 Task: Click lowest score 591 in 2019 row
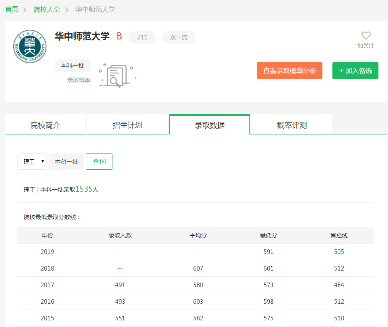[x=268, y=252]
